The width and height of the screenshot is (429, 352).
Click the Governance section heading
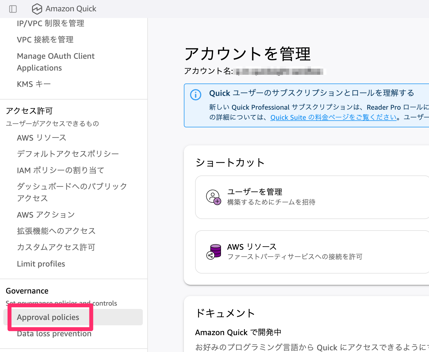(x=27, y=291)
